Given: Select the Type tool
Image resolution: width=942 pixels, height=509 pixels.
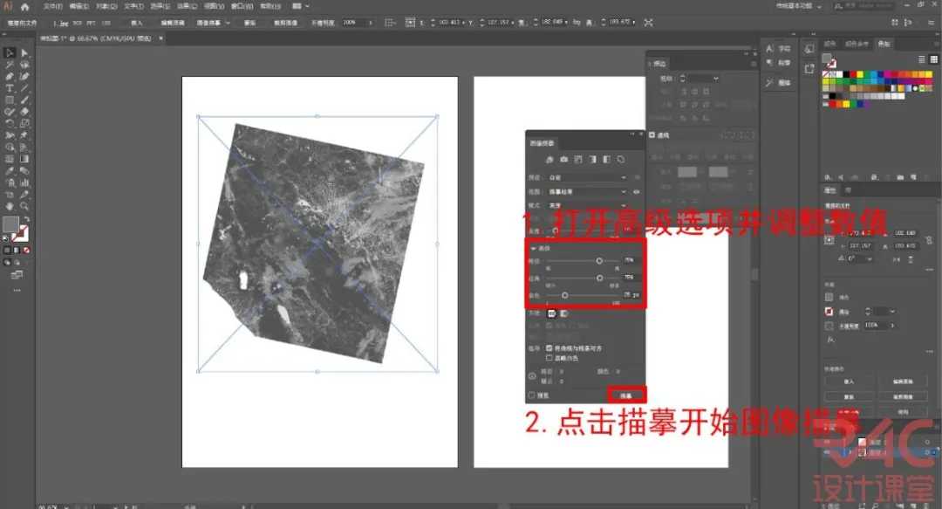Looking at the screenshot, I should [x=9, y=88].
